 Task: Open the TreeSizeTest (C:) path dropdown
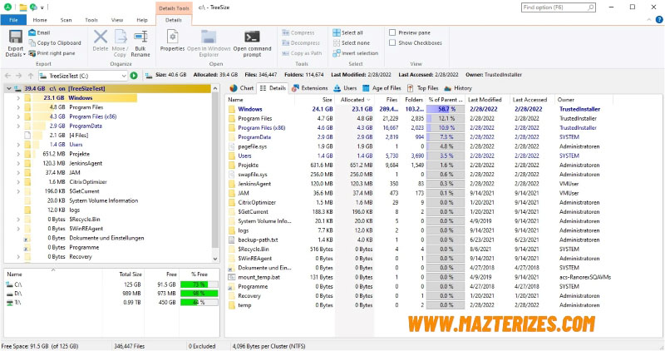[123, 76]
